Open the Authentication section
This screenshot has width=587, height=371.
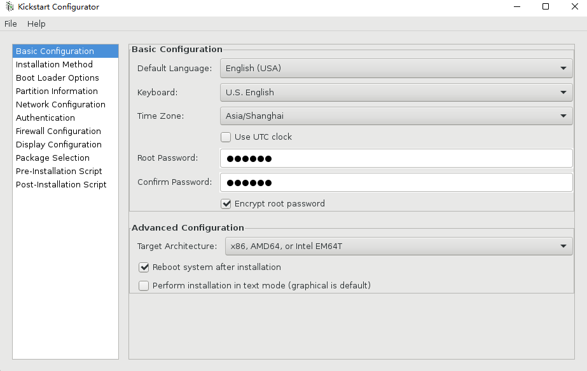click(x=66, y=118)
